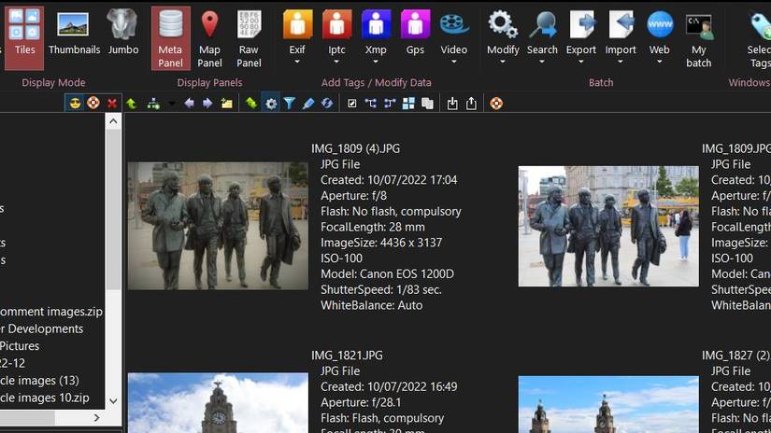This screenshot has height=433, width=771.
Task: Navigate back with the left arrow
Action: click(x=189, y=104)
